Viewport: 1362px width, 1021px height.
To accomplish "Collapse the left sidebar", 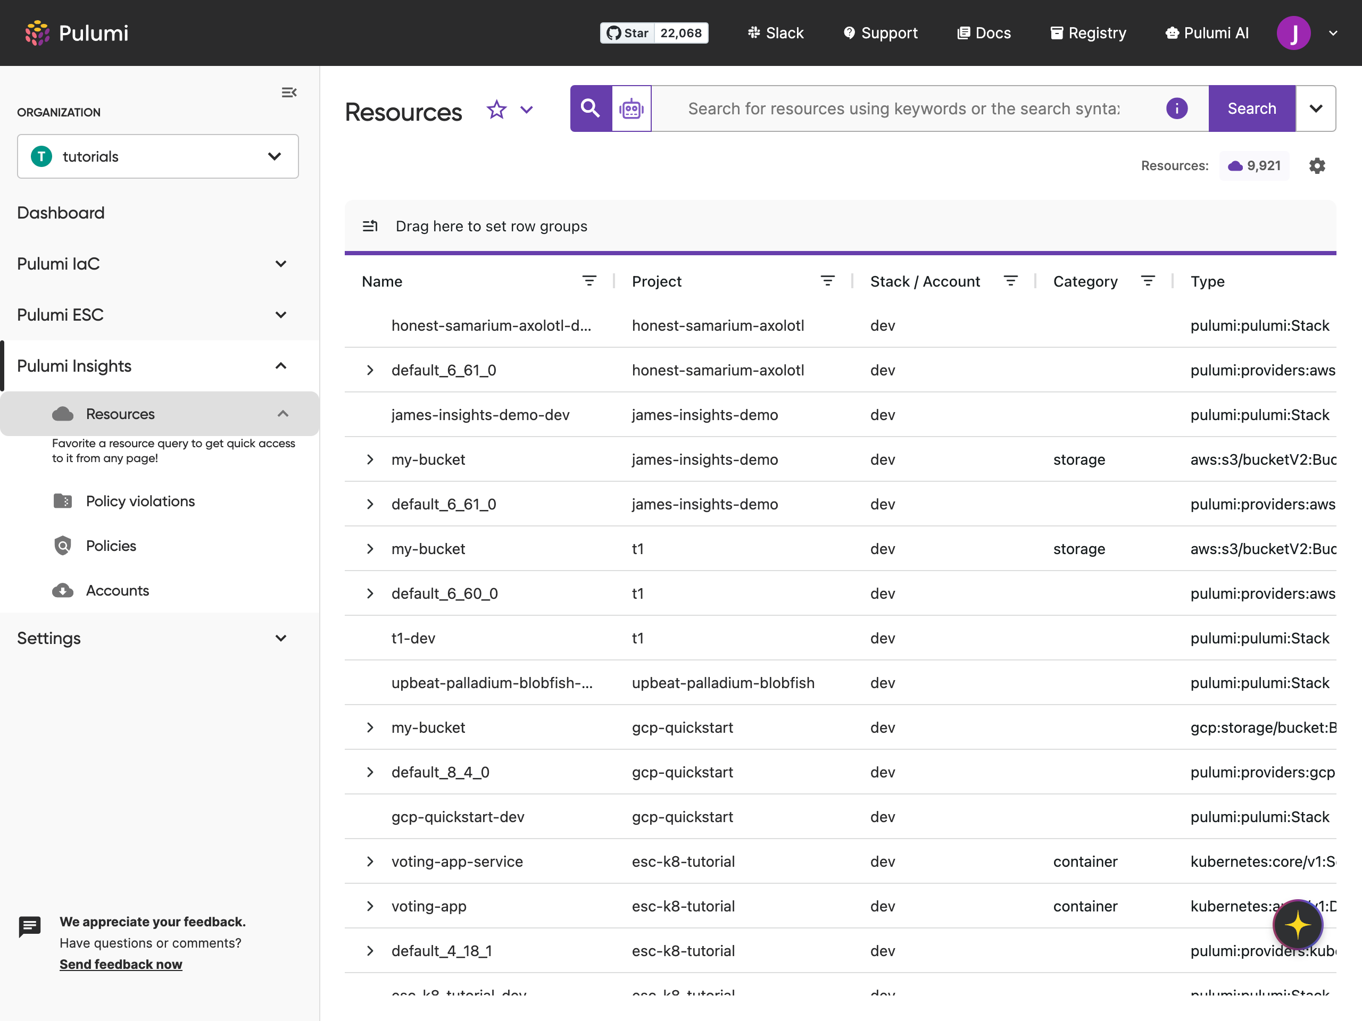I will pos(289,93).
